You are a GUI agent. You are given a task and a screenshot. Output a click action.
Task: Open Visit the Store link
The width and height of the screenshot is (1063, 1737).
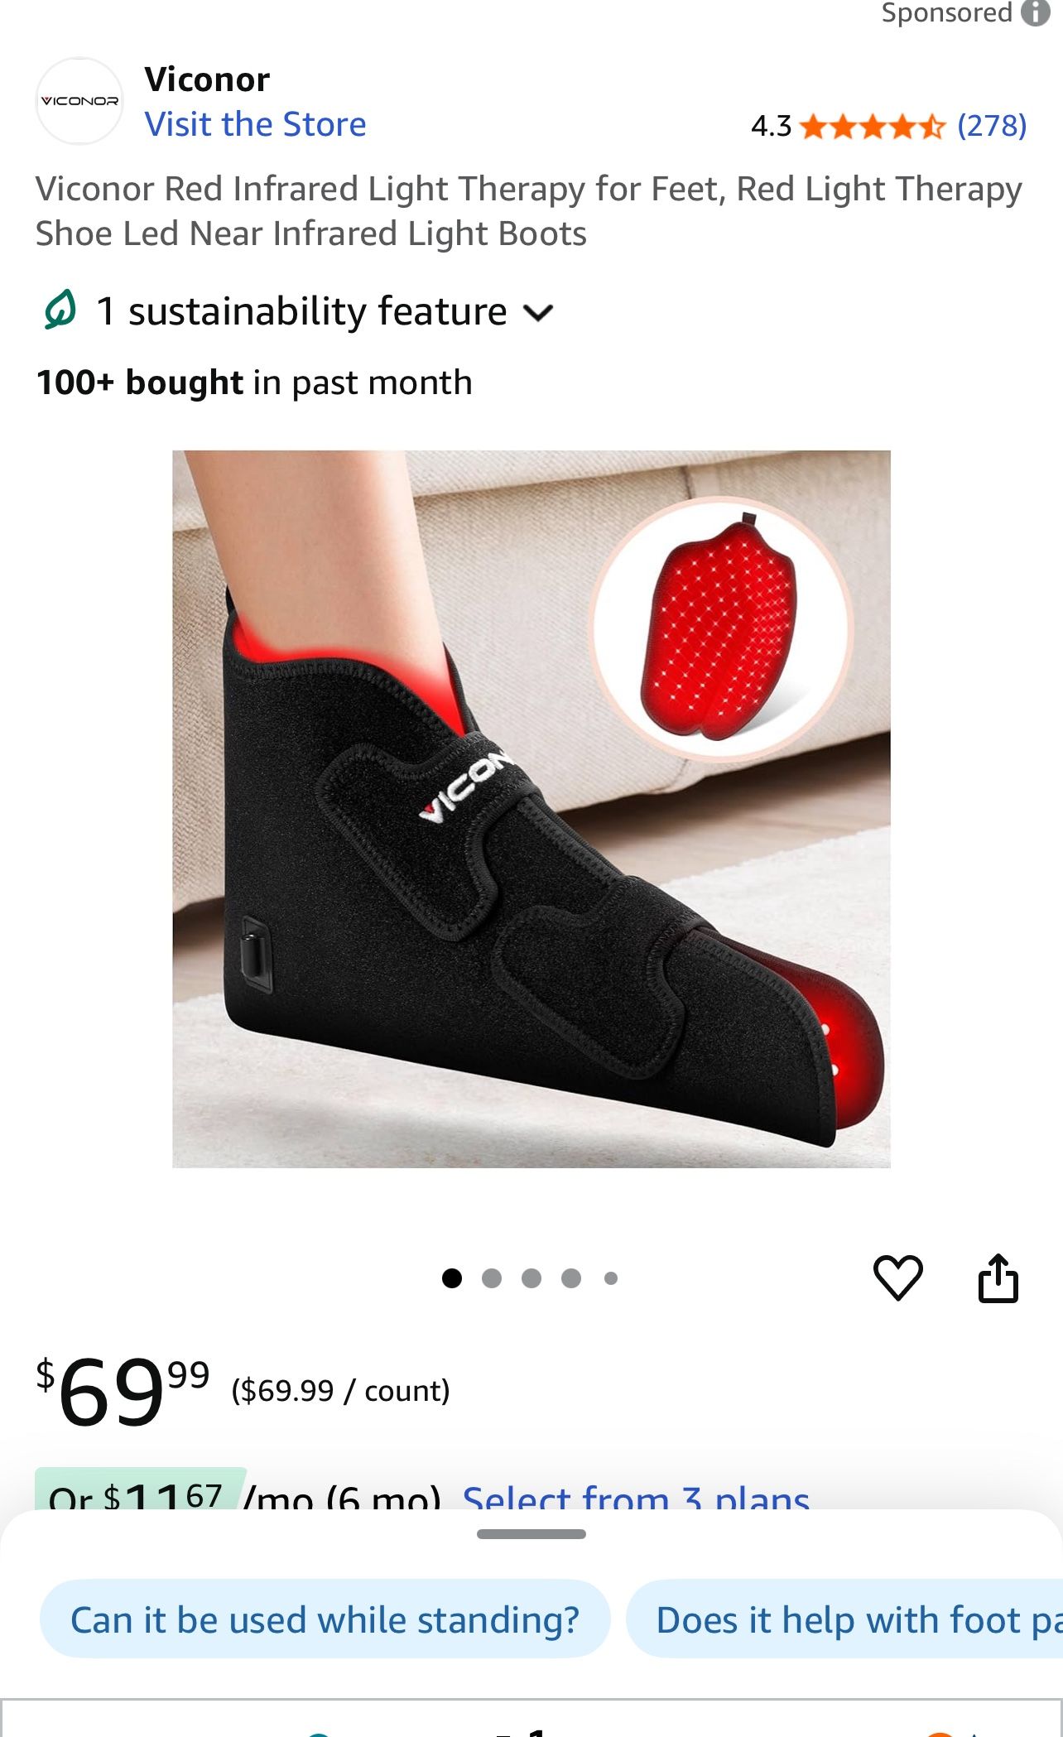click(x=255, y=124)
